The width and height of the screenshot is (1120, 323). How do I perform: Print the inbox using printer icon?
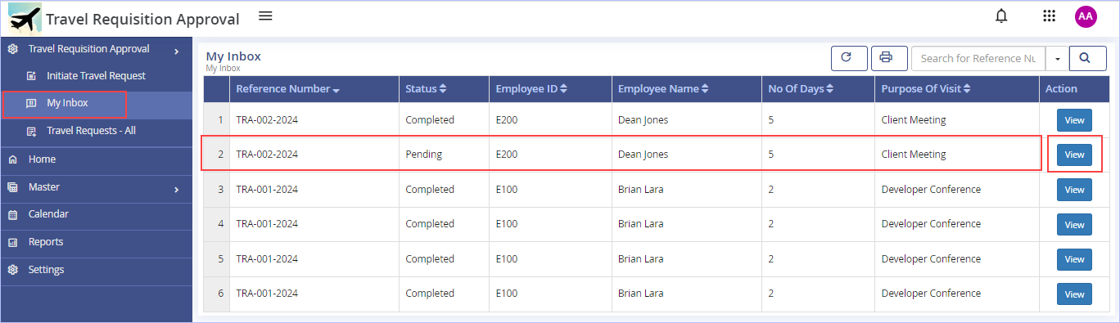pyautogui.click(x=889, y=58)
